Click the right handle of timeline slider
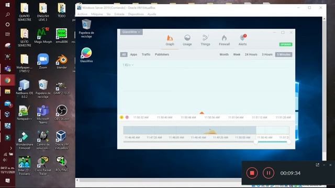The height and width of the screenshot is (188, 335). [288, 142]
